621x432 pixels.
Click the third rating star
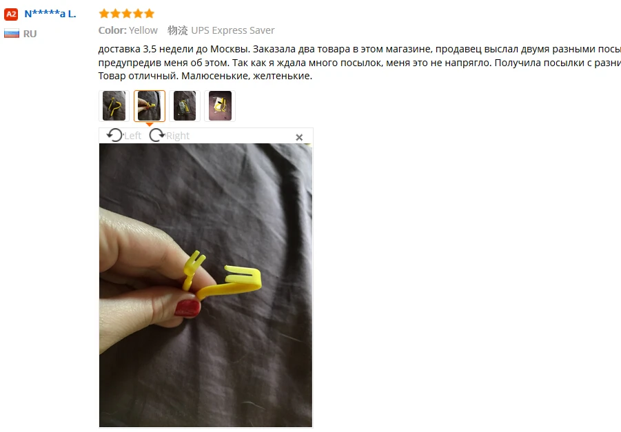tap(127, 14)
